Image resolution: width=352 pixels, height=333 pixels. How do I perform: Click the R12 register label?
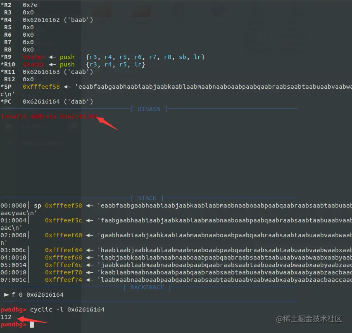[10, 79]
